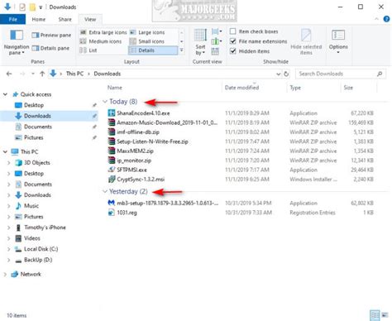Select ShanaEncoder4.10.exe file
This screenshot has height=321, width=392.
[x=143, y=113]
